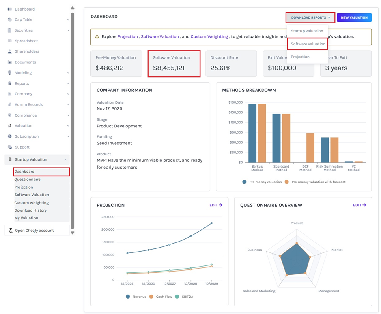Click the Cheqly account logo icon
Viewport: 381px width, 314px height.
pyautogui.click(x=10, y=231)
